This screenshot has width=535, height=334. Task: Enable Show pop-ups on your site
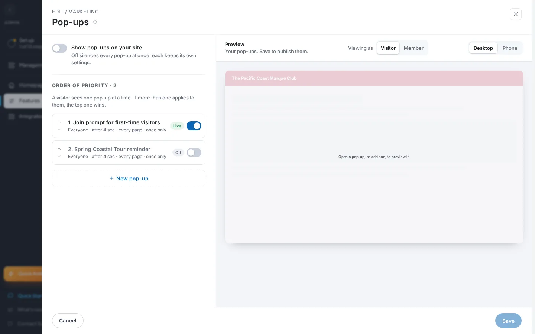tap(59, 48)
